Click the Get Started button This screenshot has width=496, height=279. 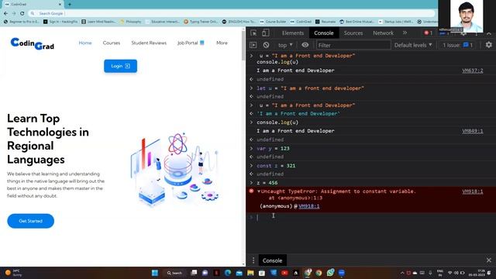tap(31, 221)
